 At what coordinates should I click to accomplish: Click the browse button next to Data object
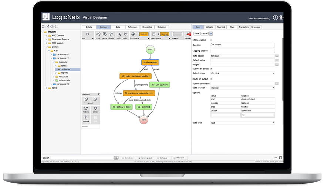pyautogui.click(x=277, y=56)
